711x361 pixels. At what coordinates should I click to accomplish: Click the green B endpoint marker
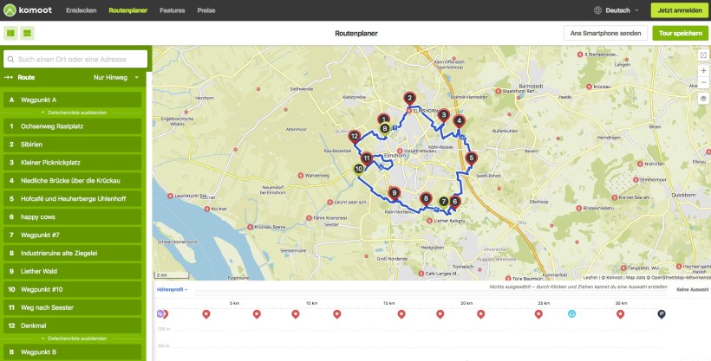click(x=385, y=129)
